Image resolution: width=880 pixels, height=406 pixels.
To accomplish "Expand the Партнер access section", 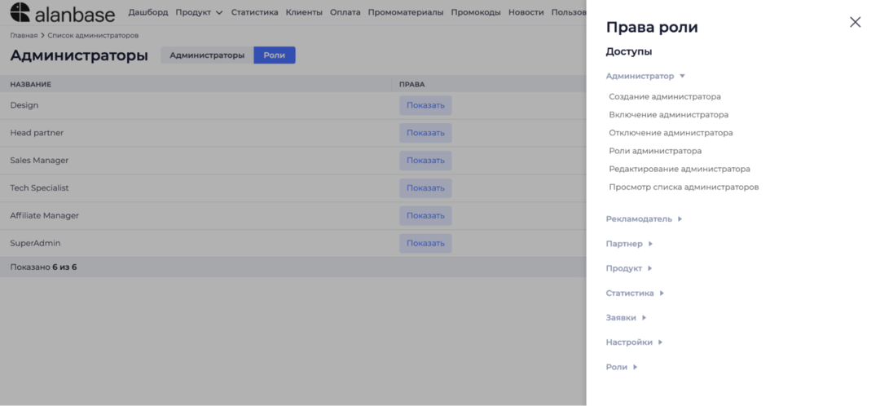I will click(630, 244).
